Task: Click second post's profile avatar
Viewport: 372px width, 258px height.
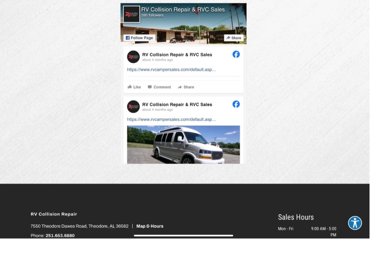Action: (133, 107)
